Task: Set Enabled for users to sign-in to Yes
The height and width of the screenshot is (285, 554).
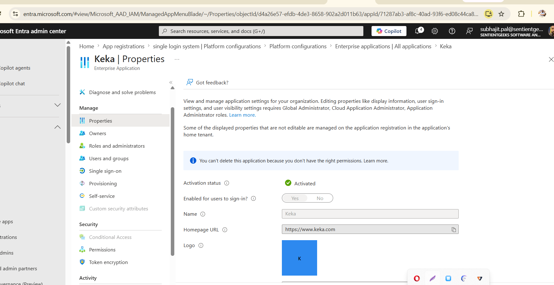Action: pos(295,198)
